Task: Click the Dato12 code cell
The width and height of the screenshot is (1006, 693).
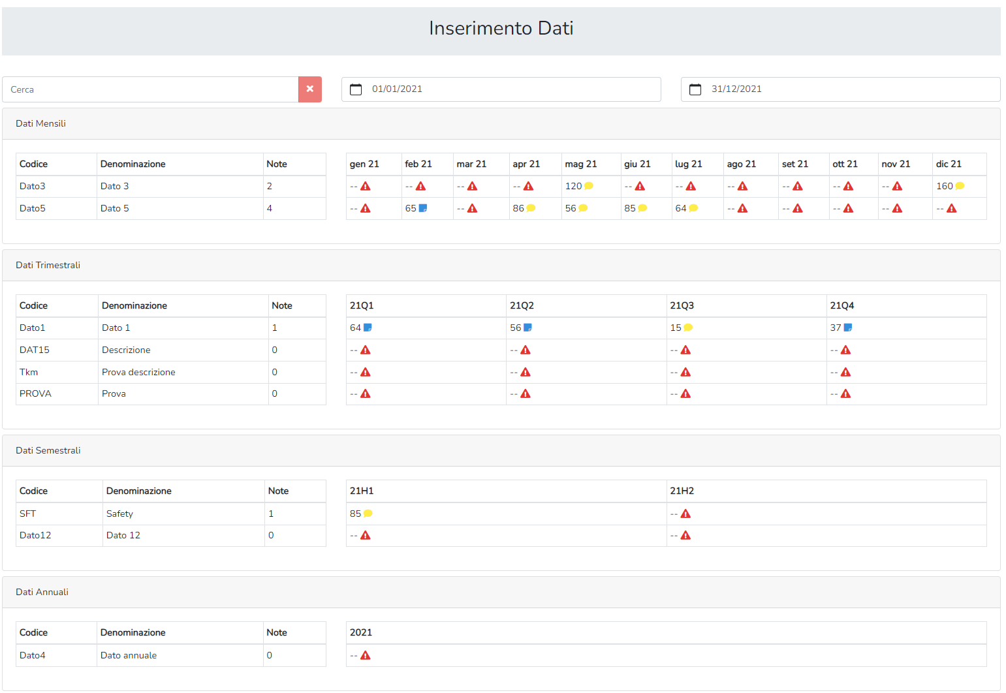Action: [59, 536]
